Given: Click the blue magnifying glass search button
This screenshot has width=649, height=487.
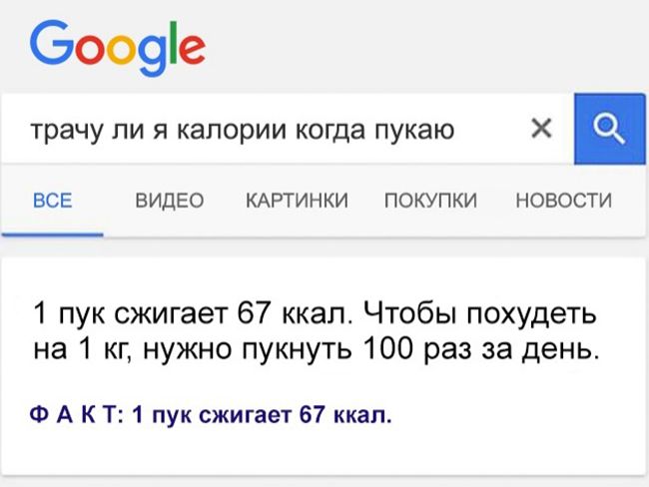Looking at the screenshot, I should tap(610, 129).
